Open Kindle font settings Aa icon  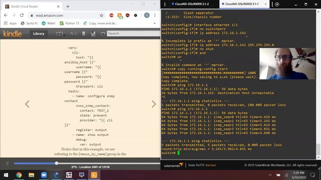(x=73, y=34)
